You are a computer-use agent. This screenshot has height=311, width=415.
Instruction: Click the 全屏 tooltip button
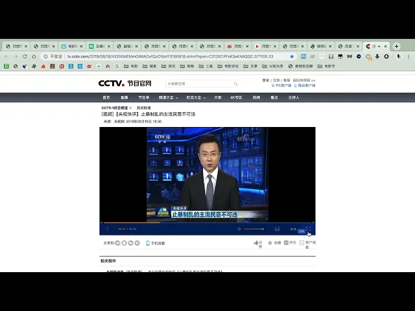pyautogui.click(x=302, y=231)
